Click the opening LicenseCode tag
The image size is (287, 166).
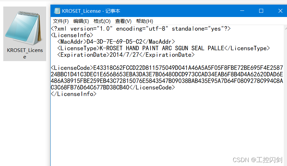pos(72,68)
